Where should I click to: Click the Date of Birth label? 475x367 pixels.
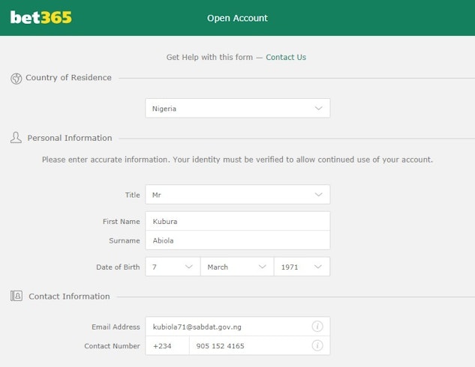pos(118,267)
